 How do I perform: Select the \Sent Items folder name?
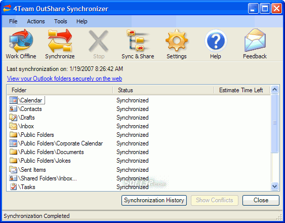coord(32,169)
